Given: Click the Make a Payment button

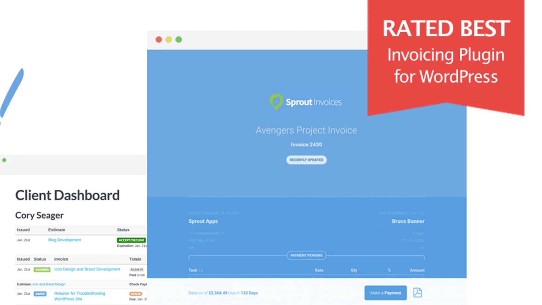Looking at the screenshot, I should click(x=385, y=293).
